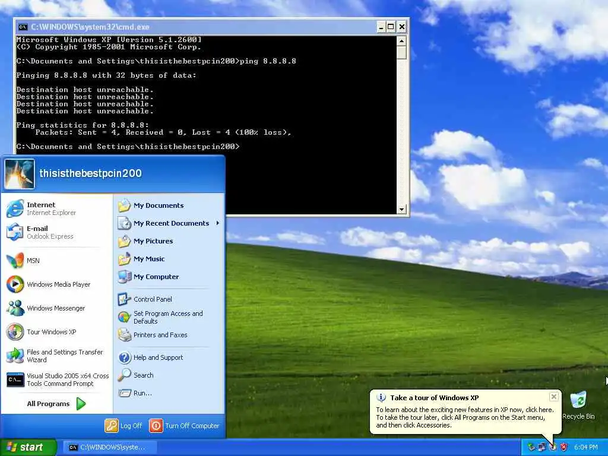Click the network connection tray icon
The height and width of the screenshot is (456, 608).
point(541,448)
